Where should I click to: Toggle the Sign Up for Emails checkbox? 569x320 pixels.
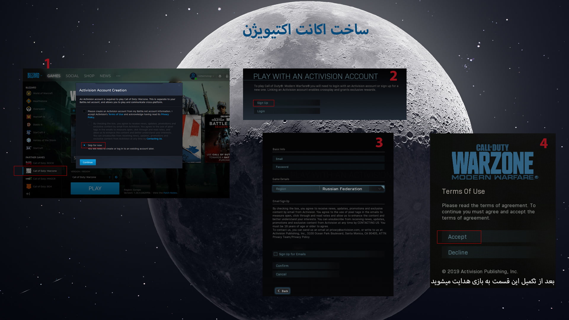(x=276, y=254)
